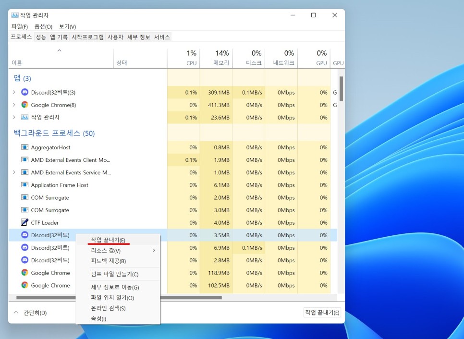This screenshot has height=339, width=464.
Task: Choose 속성(I) in context menu
Action: (118, 318)
